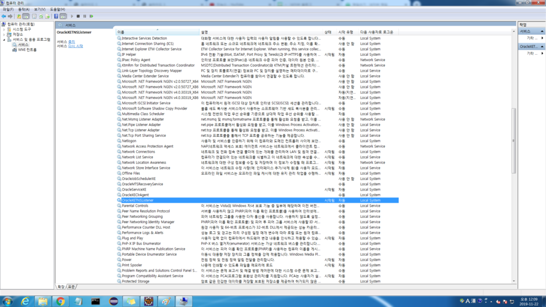Collapse the 서비스 및 응용 프로그램 node
Viewport: 546px width, 307px height.
[4, 40]
